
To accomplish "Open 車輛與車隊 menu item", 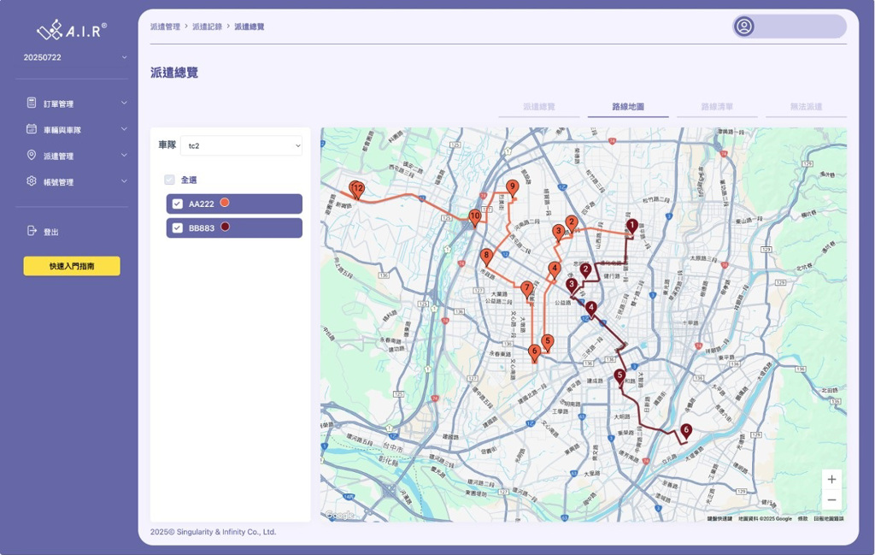I will tap(62, 129).
